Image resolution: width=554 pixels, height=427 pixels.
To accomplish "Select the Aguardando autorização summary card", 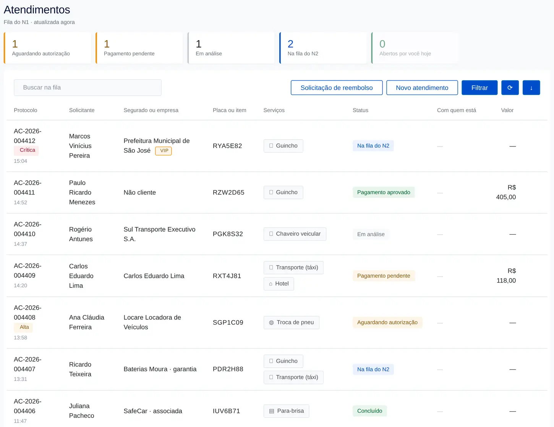I will coord(48,48).
